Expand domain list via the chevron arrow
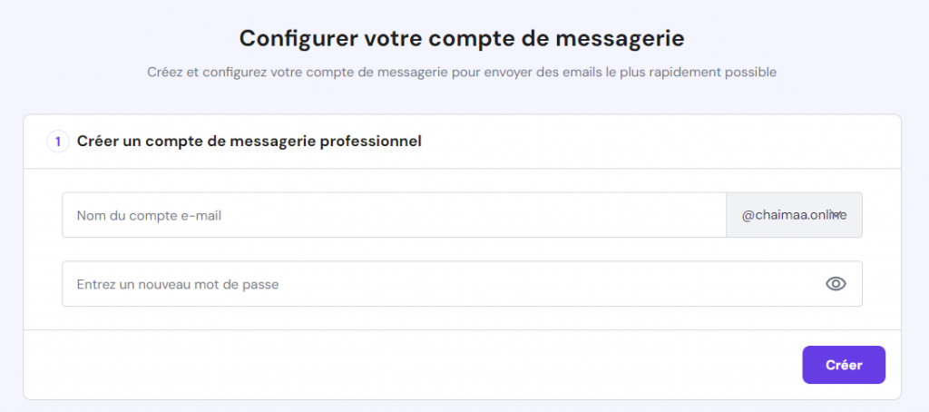This screenshot has height=412, width=929. pyautogui.click(x=837, y=215)
